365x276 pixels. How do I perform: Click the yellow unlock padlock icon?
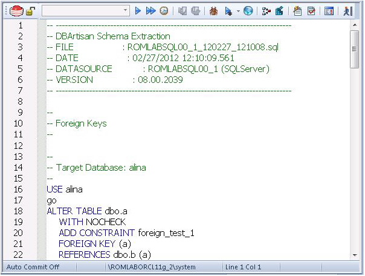tap(30, 11)
